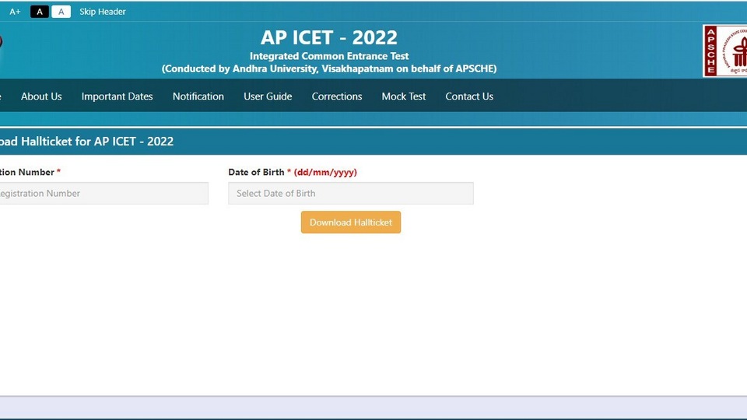
Task: Switch to white standard theme A
Action: pos(61,12)
